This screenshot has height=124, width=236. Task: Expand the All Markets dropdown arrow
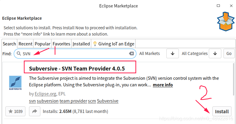(173, 53)
